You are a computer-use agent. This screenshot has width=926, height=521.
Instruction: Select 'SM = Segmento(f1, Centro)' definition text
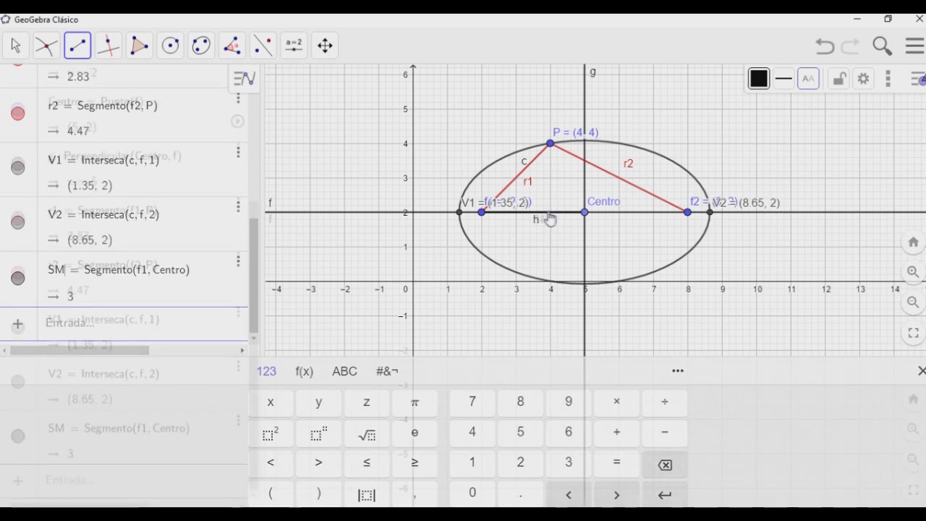pos(119,269)
